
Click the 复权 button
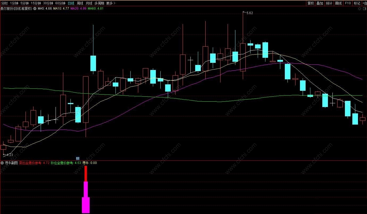311,3
